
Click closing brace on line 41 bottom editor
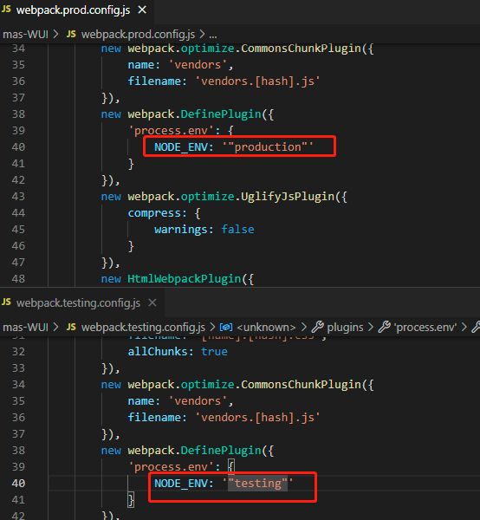point(131,500)
